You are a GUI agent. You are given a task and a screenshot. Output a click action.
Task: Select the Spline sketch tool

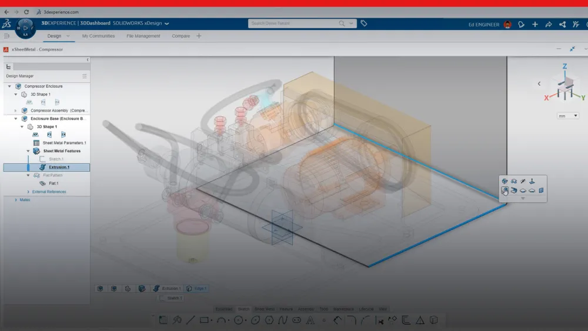(283, 320)
